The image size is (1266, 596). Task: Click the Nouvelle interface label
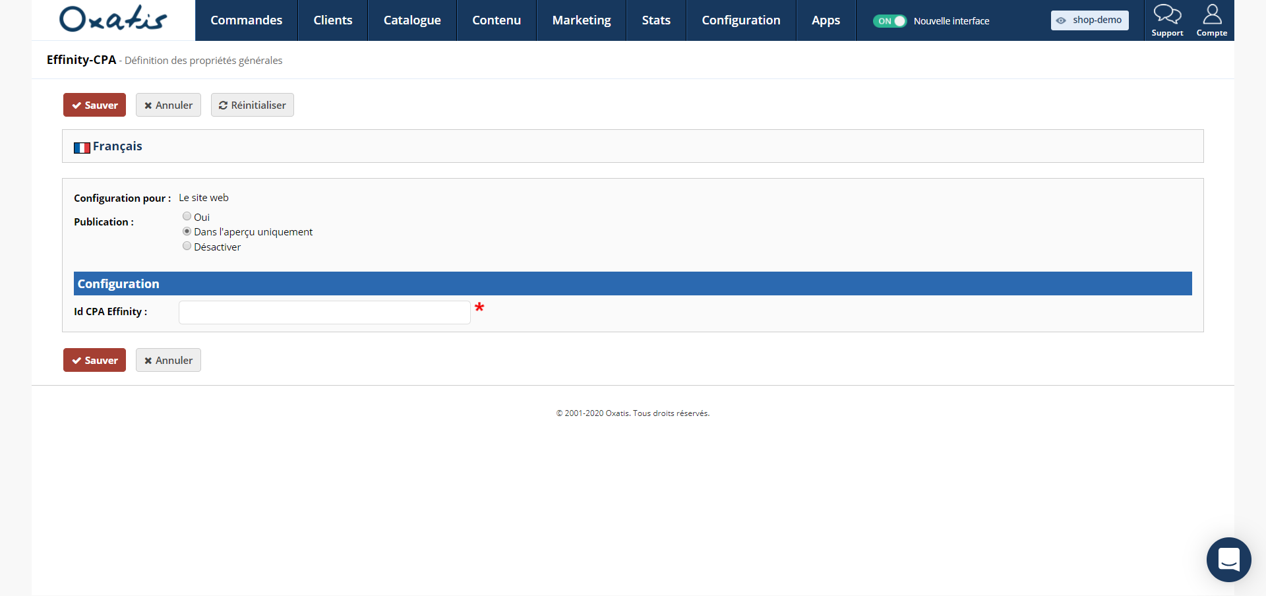pyautogui.click(x=951, y=21)
